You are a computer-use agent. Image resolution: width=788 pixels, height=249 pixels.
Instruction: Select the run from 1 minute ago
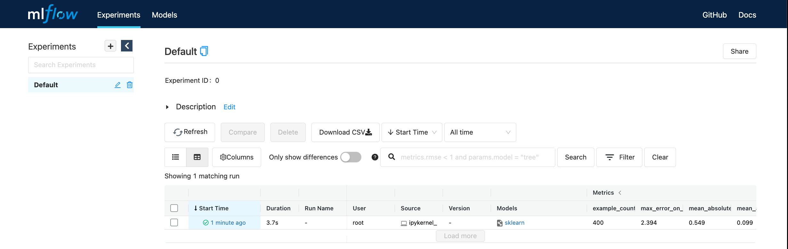[x=174, y=222]
